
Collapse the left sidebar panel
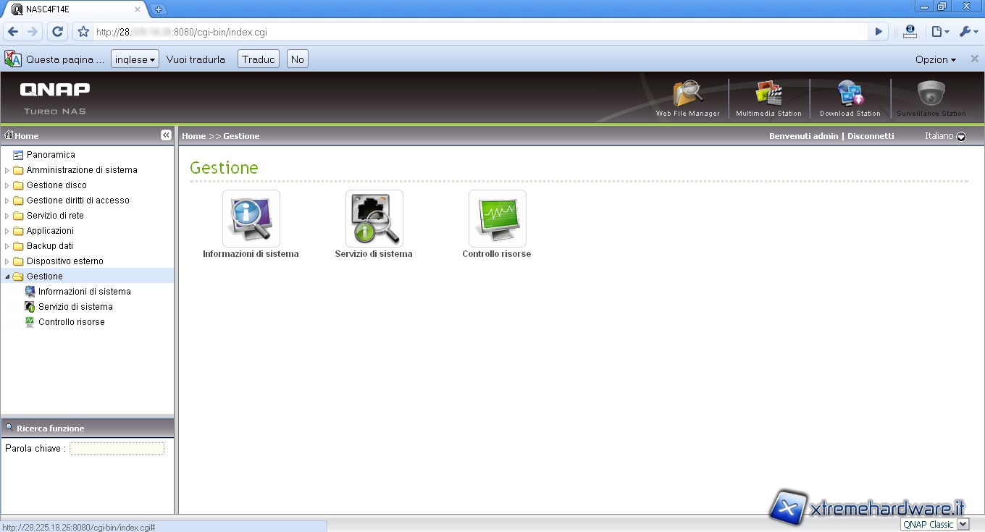[166, 135]
